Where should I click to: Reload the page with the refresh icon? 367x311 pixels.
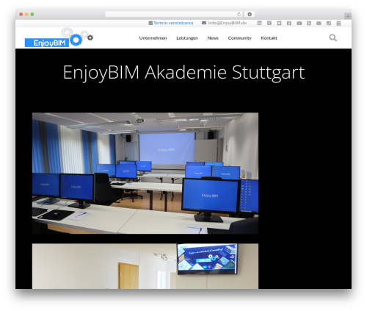tap(239, 14)
